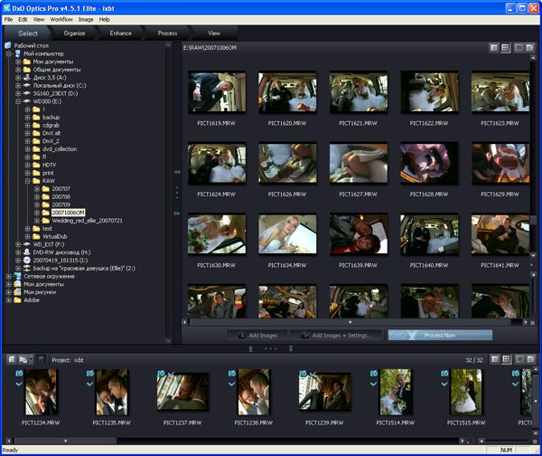Switch project pane to thumbnail grid

pos(506,359)
